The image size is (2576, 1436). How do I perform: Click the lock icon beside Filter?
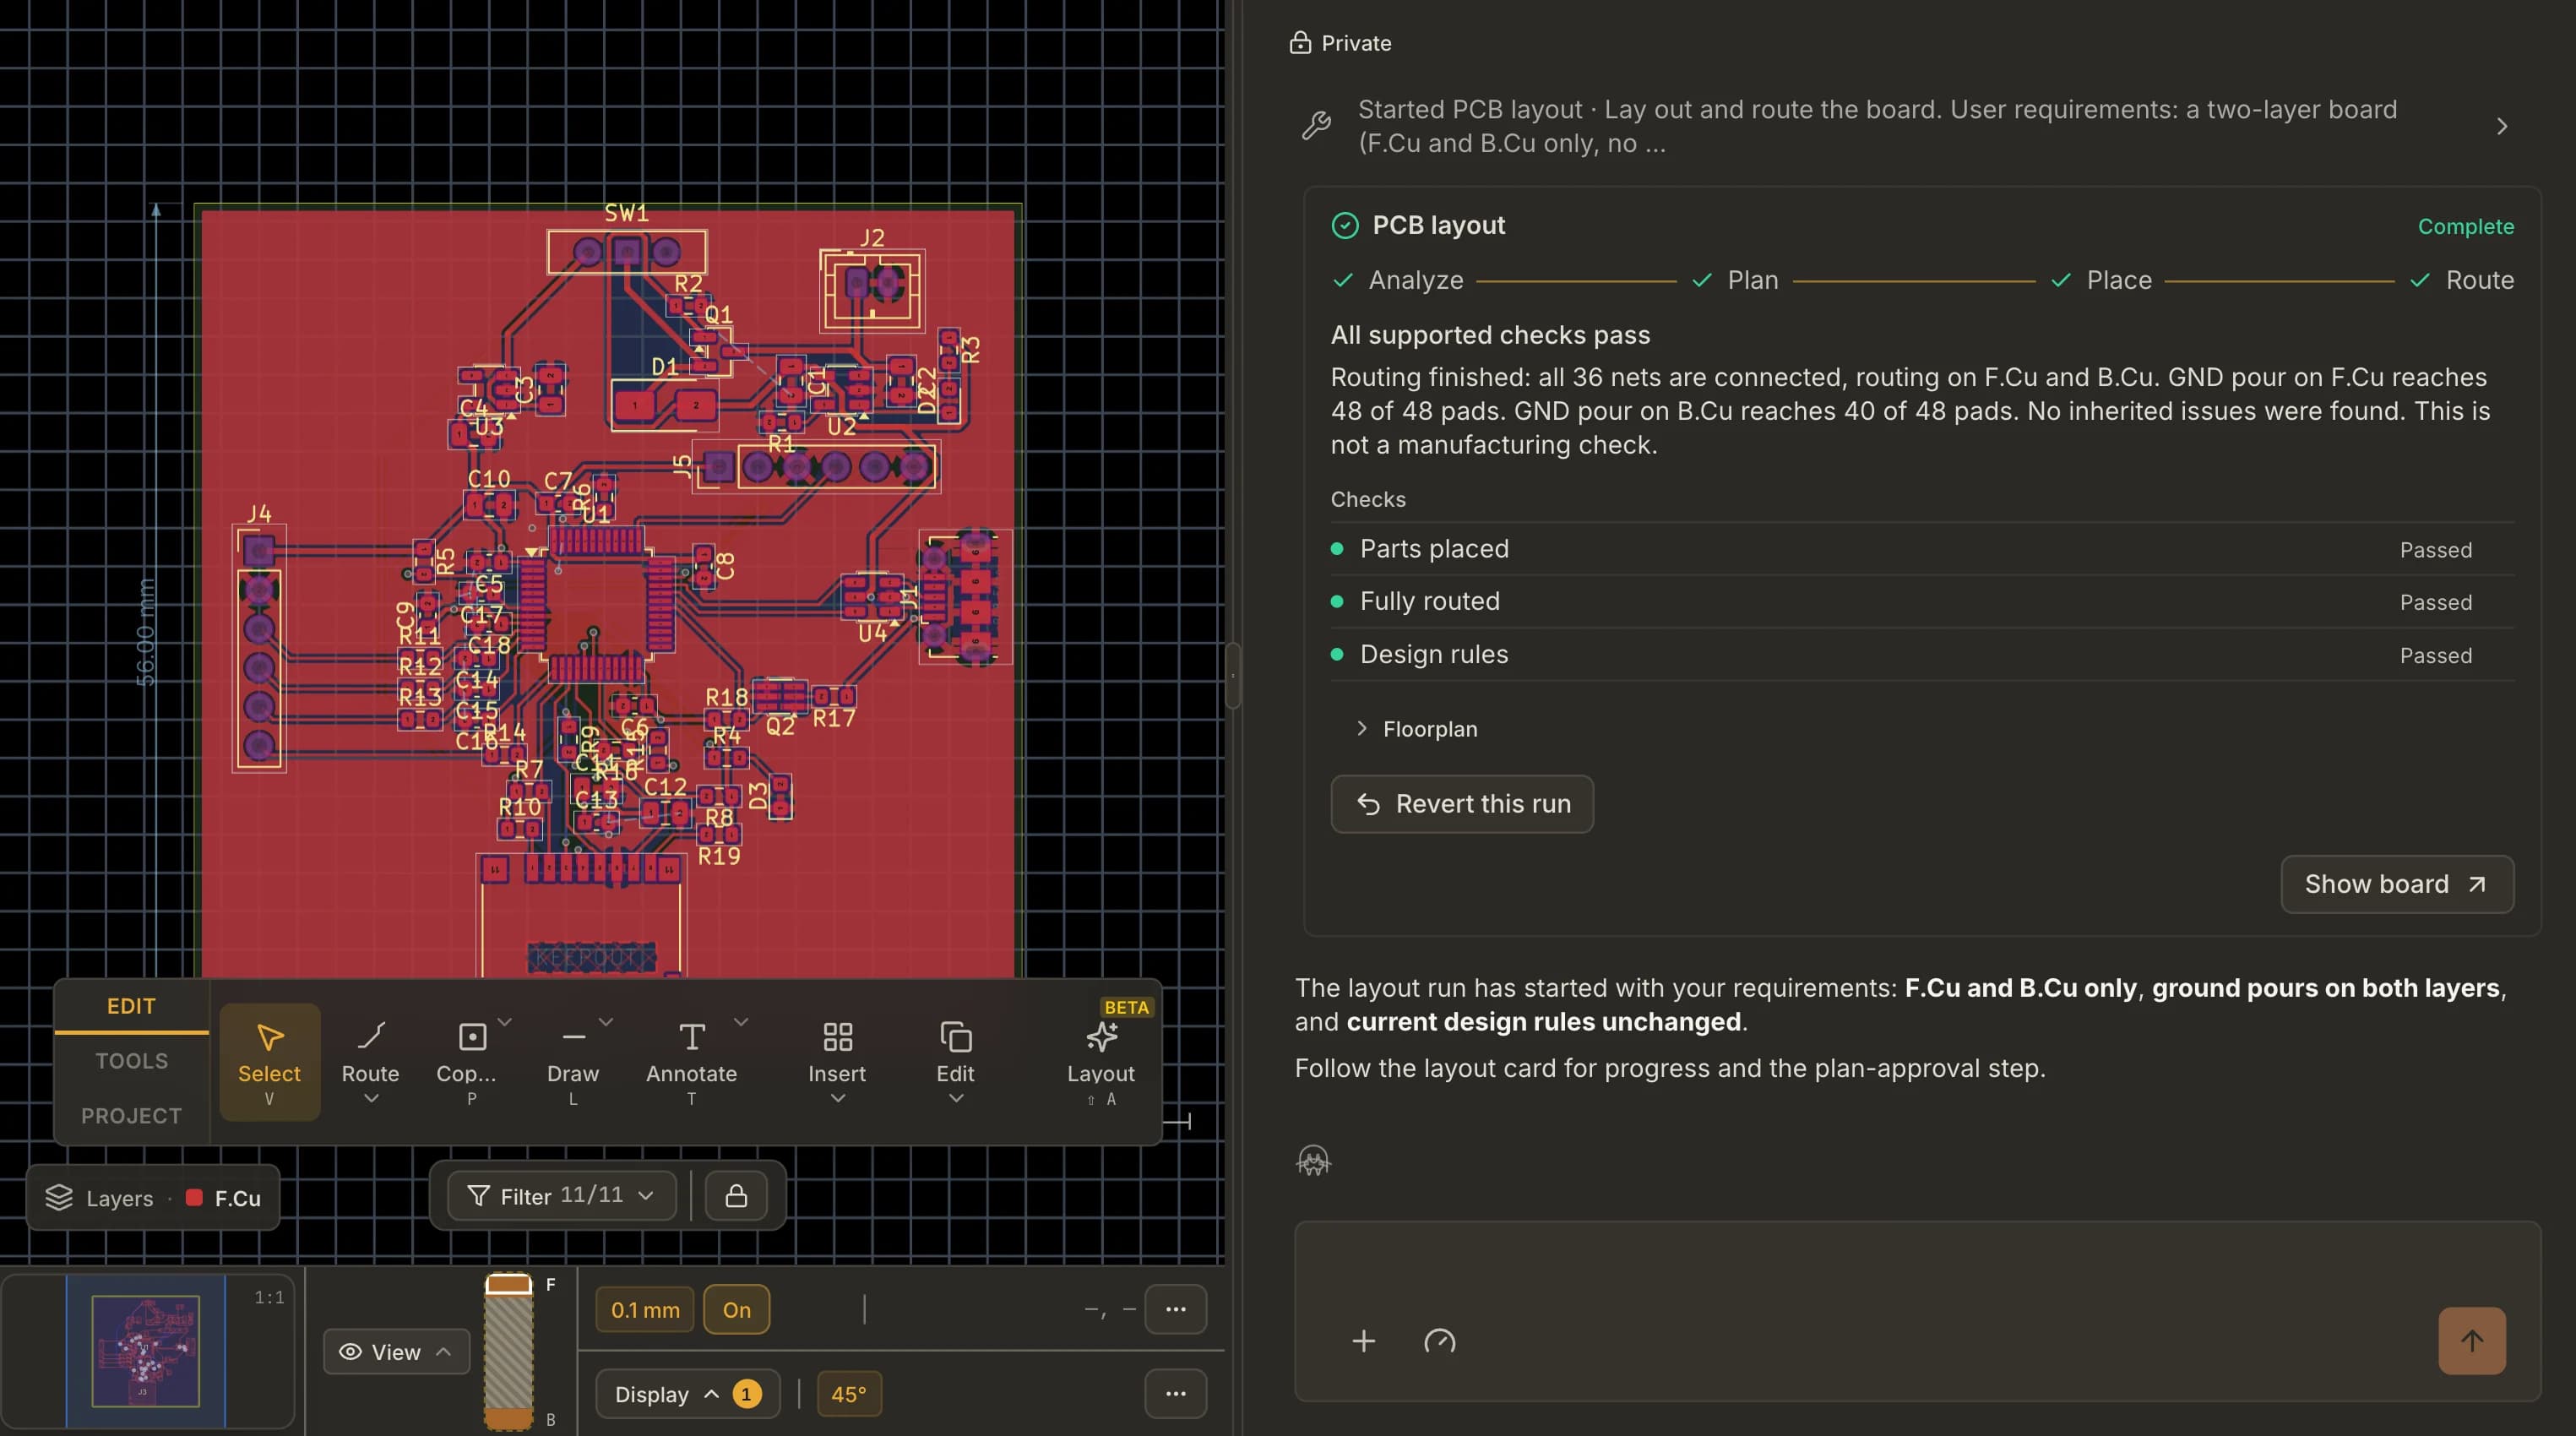[736, 1196]
